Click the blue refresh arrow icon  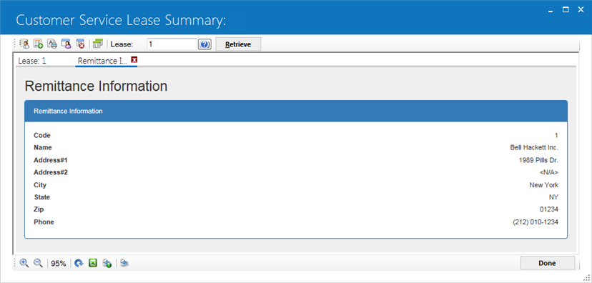coord(79,263)
